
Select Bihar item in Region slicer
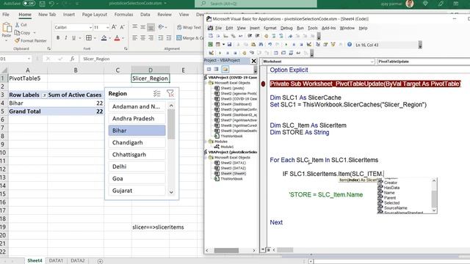(137, 131)
